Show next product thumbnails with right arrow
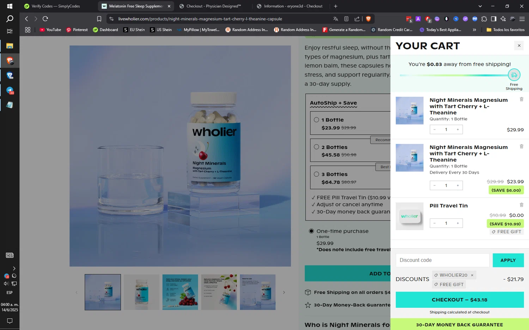This screenshot has height=330, width=529. 284,292
